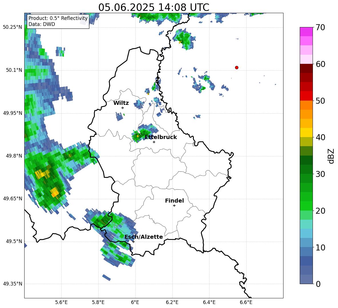Click the 0 dBZ tick on colorbar

point(318,284)
